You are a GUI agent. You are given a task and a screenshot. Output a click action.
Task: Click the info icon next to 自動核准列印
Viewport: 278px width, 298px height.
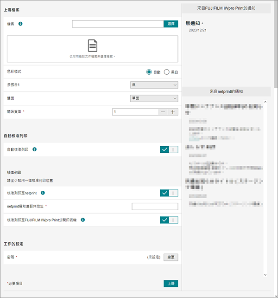point(35,149)
